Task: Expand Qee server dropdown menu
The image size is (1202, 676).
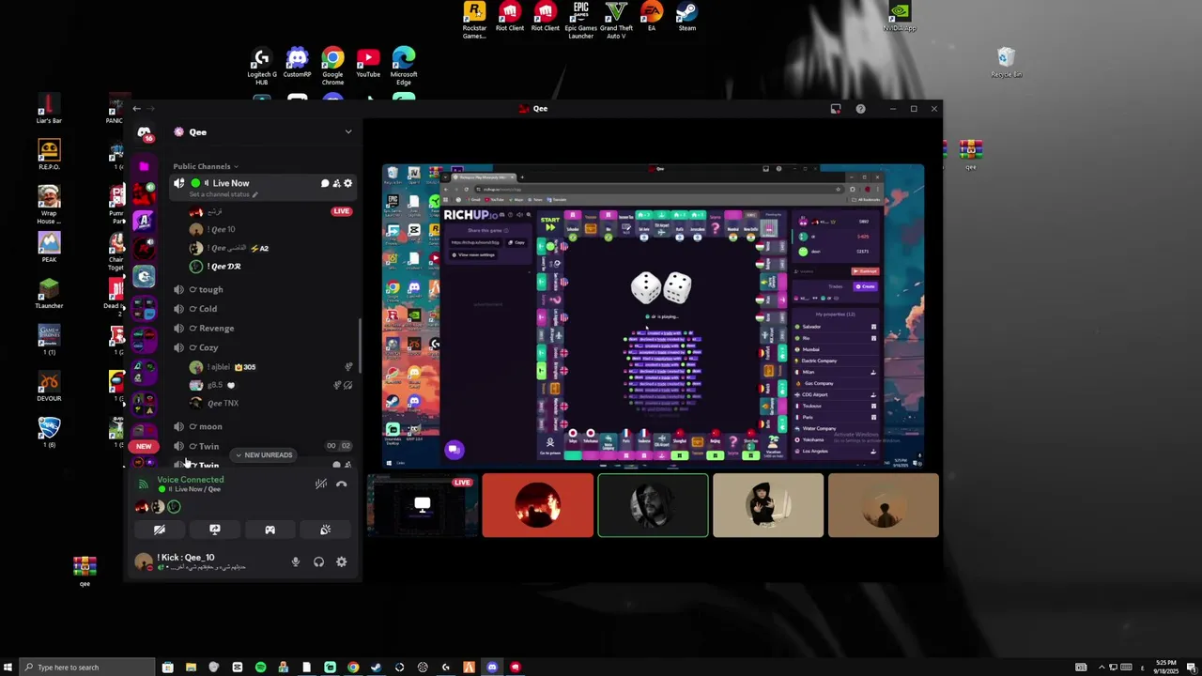Action: tap(347, 132)
